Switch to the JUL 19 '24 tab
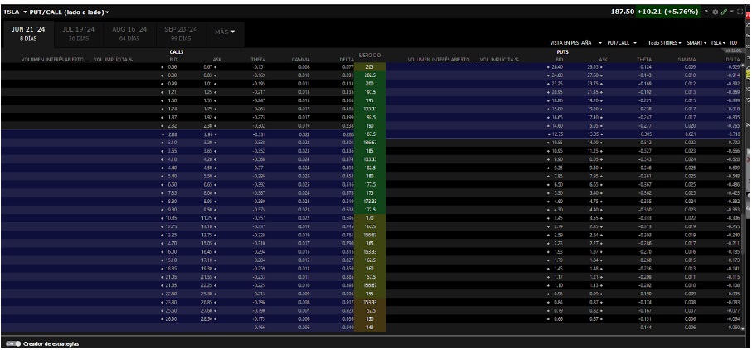 (x=79, y=32)
